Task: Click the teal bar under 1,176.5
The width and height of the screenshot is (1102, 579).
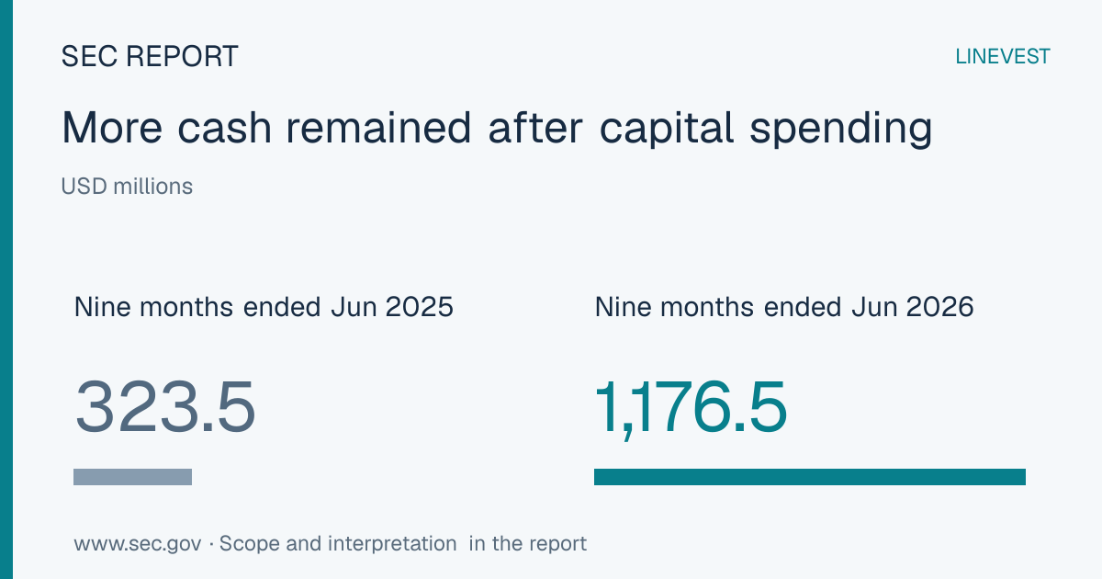Action: tap(810, 477)
